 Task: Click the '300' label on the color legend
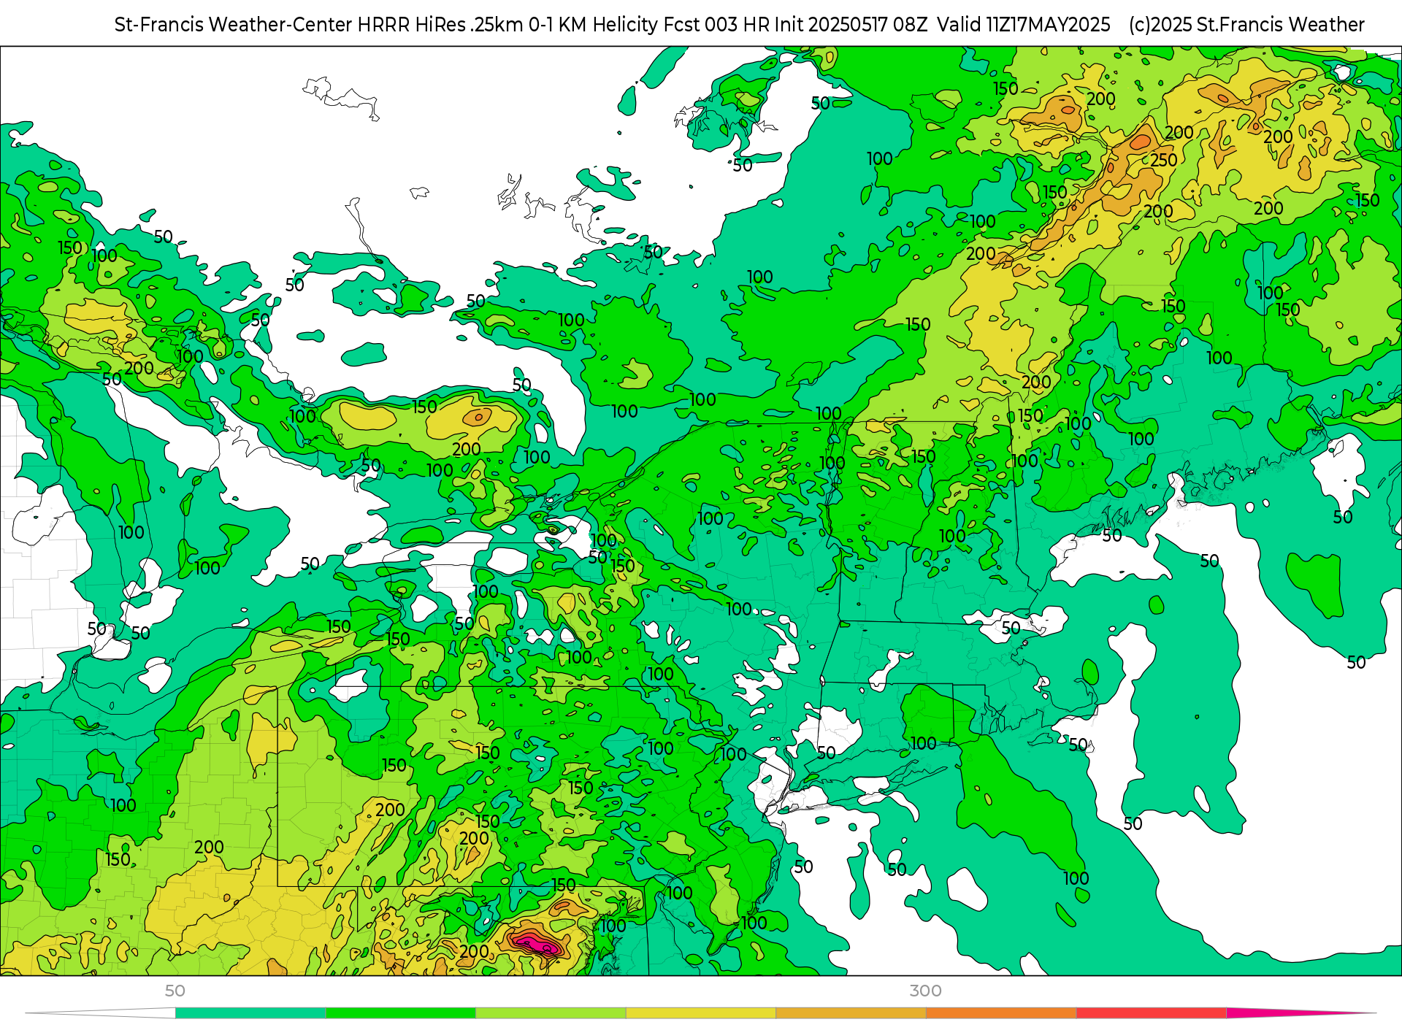tap(925, 991)
